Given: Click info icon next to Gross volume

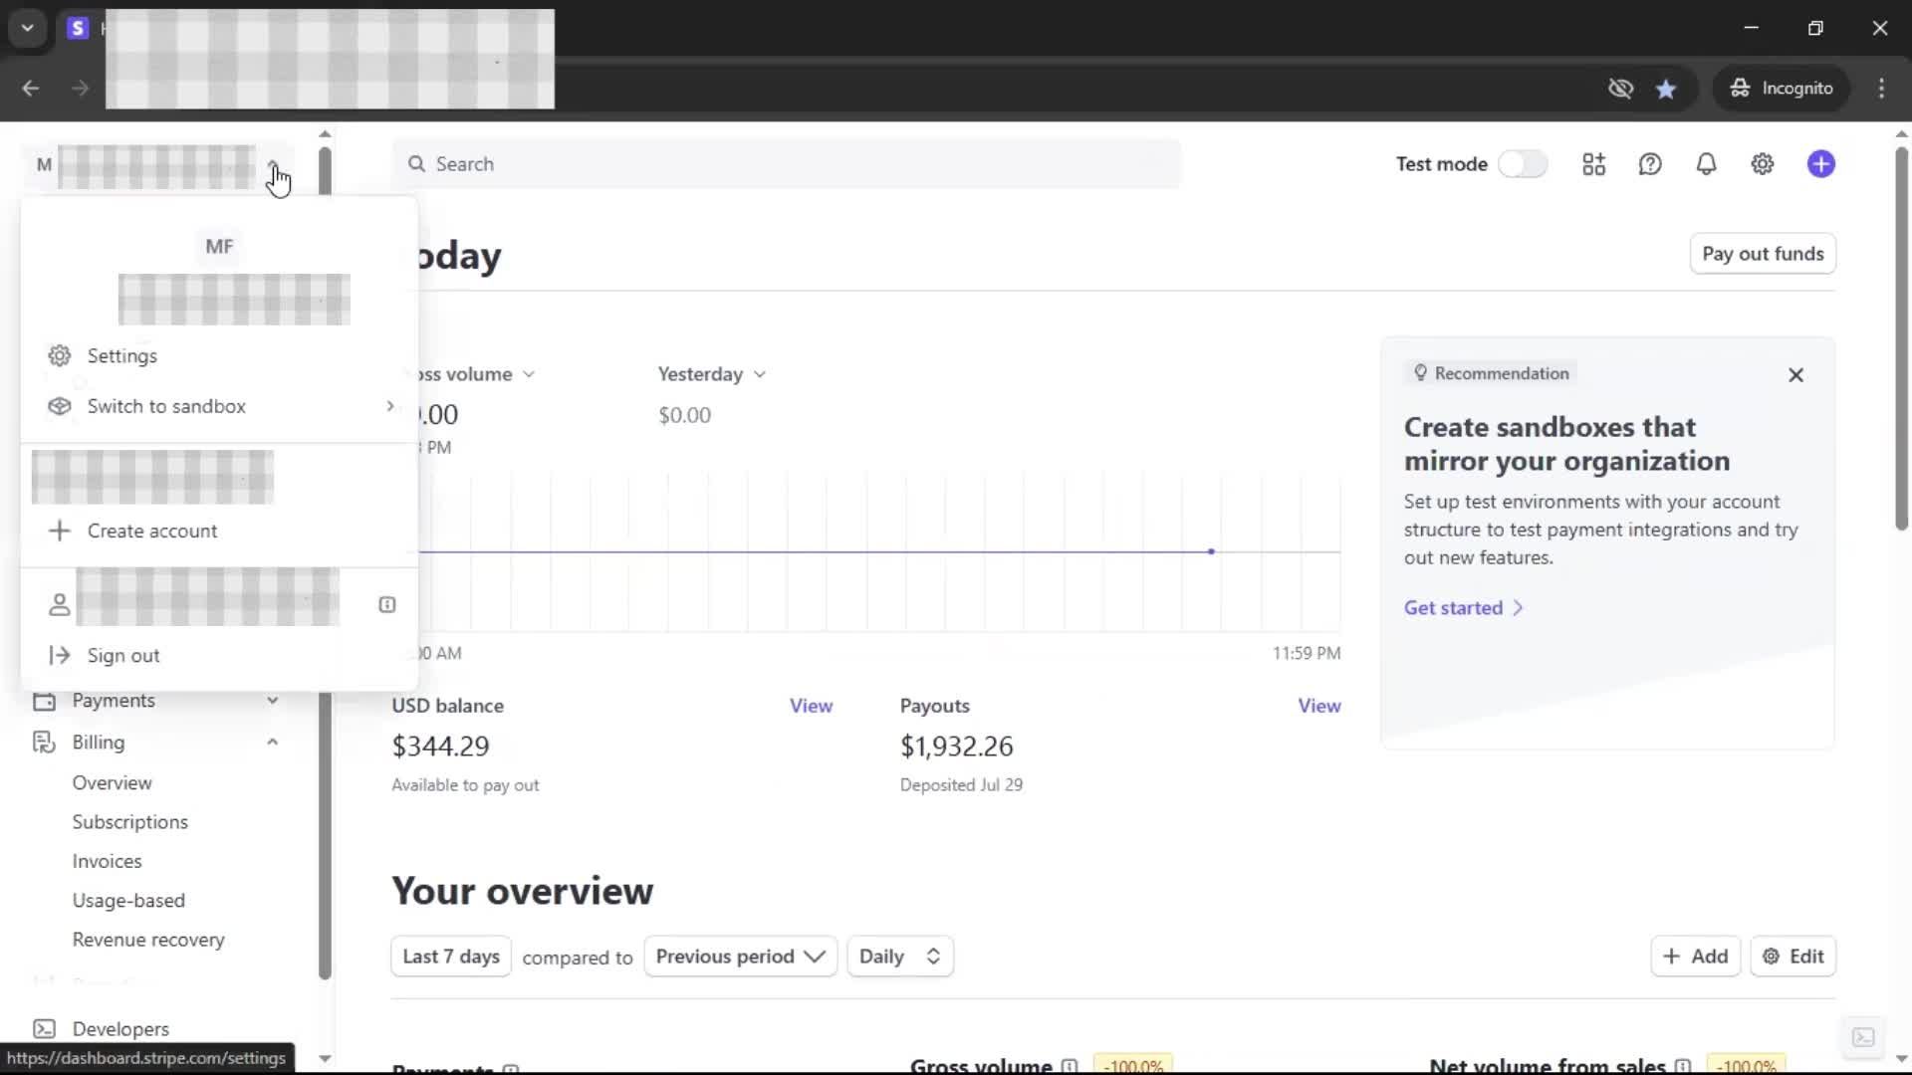Looking at the screenshot, I should 1070,1066.
